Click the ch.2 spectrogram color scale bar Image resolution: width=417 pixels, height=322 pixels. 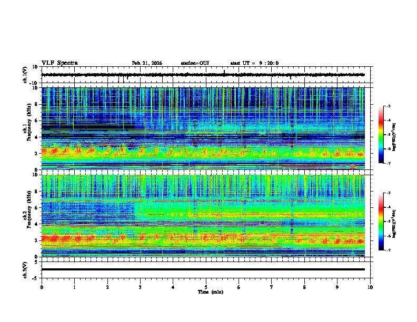coord(381,222)
